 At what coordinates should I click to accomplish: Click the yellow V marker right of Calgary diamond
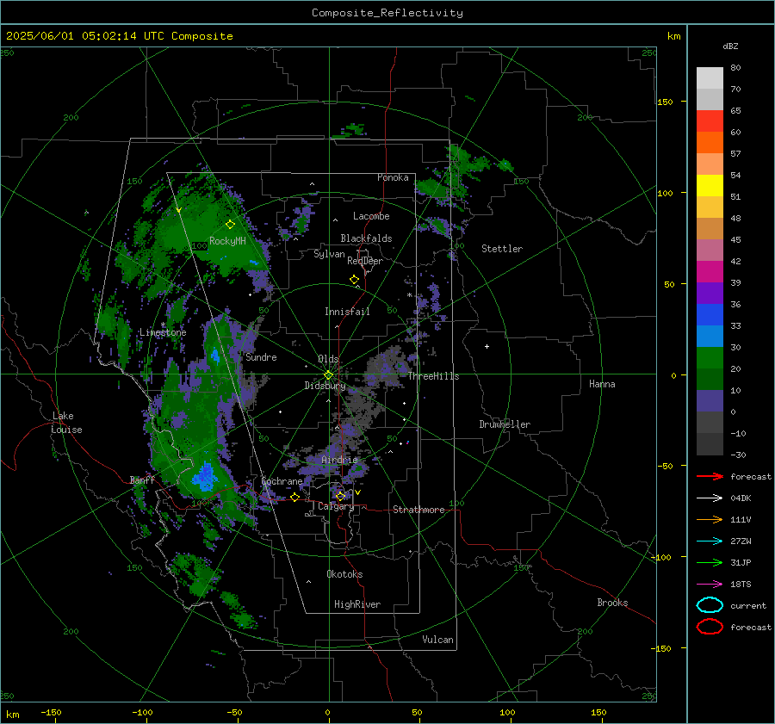pyautogui.click(x=357, y=492)
